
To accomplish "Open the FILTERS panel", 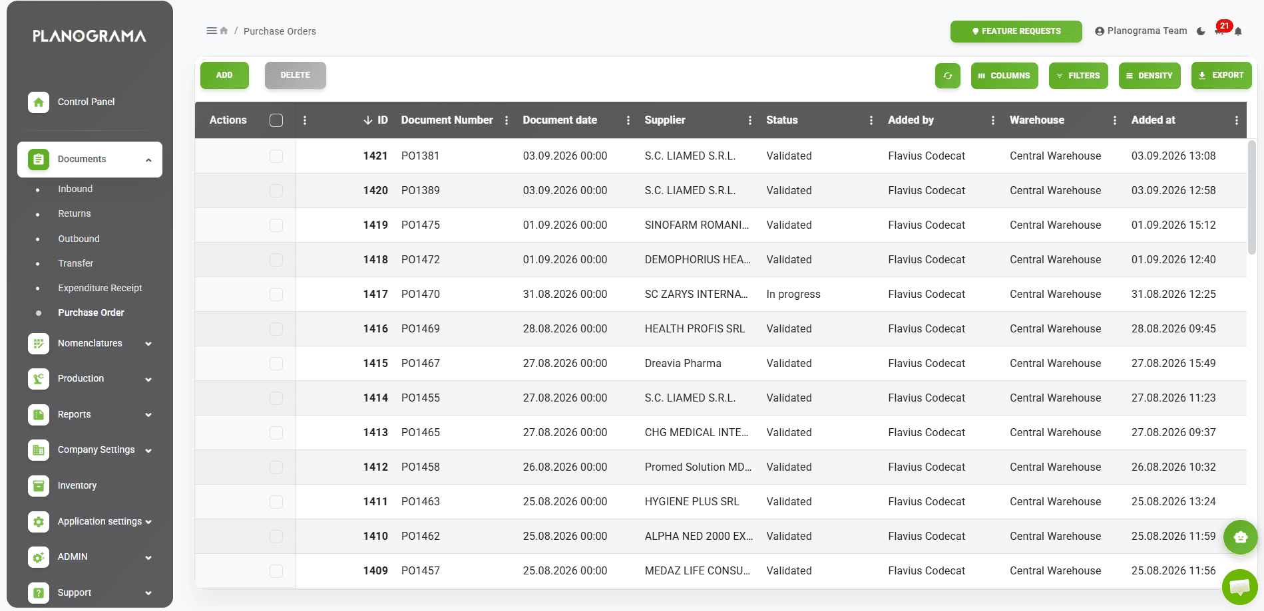I will 1078,76.
